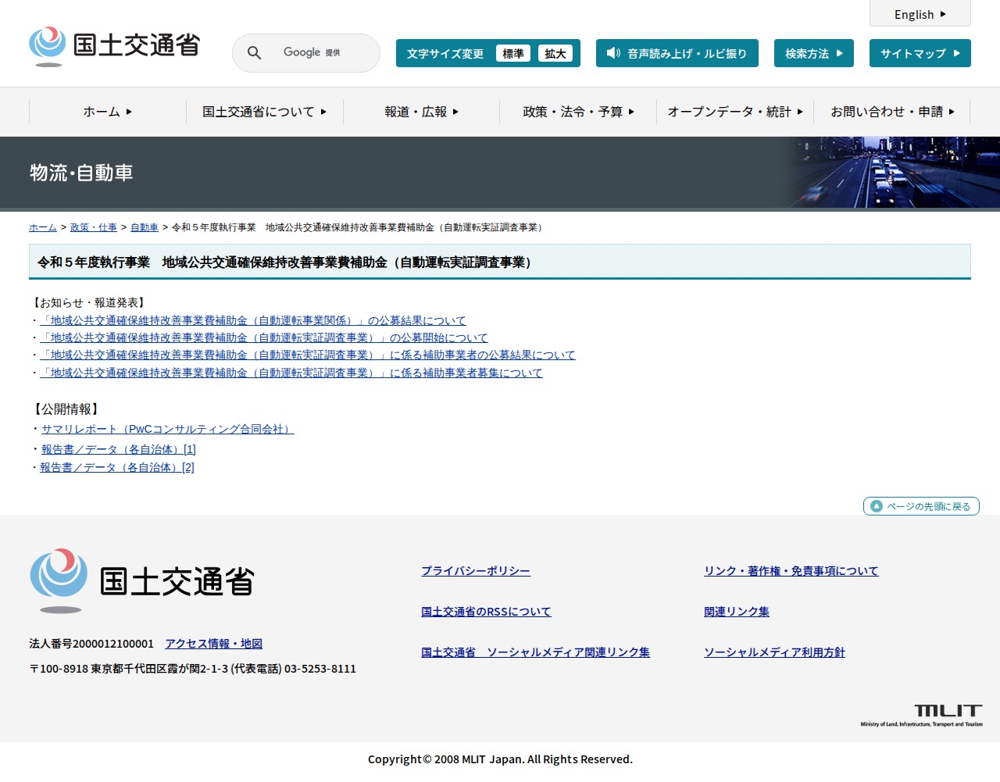The image size is (1000, 782).
Task: Open the ホーム navigation menu item
Action: [107, 112]
